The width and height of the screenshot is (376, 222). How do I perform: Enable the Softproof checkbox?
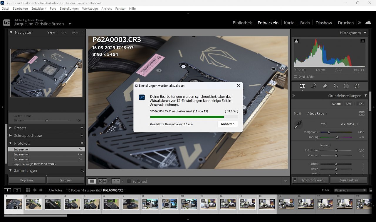pos(129,181)
